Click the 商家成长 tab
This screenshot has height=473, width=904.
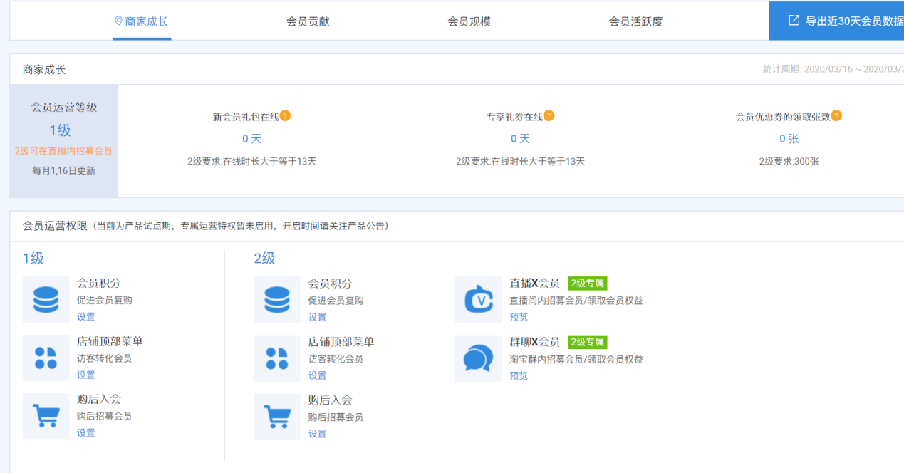click(142, 21)
